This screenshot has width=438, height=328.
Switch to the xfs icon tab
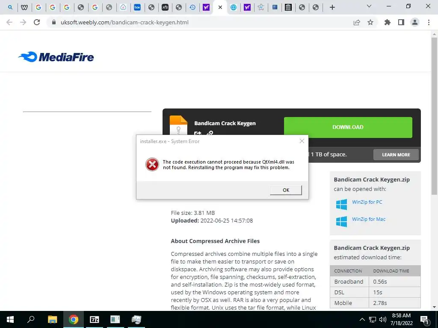[x=165, y=7]
